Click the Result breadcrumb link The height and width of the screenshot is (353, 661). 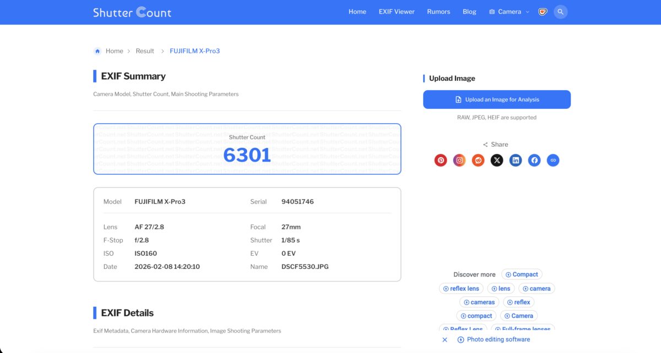click(145, 51)
